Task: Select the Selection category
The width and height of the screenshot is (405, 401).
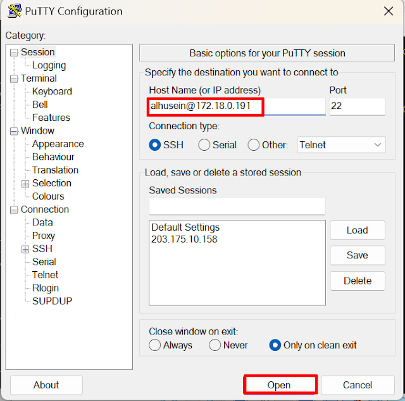Action: [x=52, y=183]
